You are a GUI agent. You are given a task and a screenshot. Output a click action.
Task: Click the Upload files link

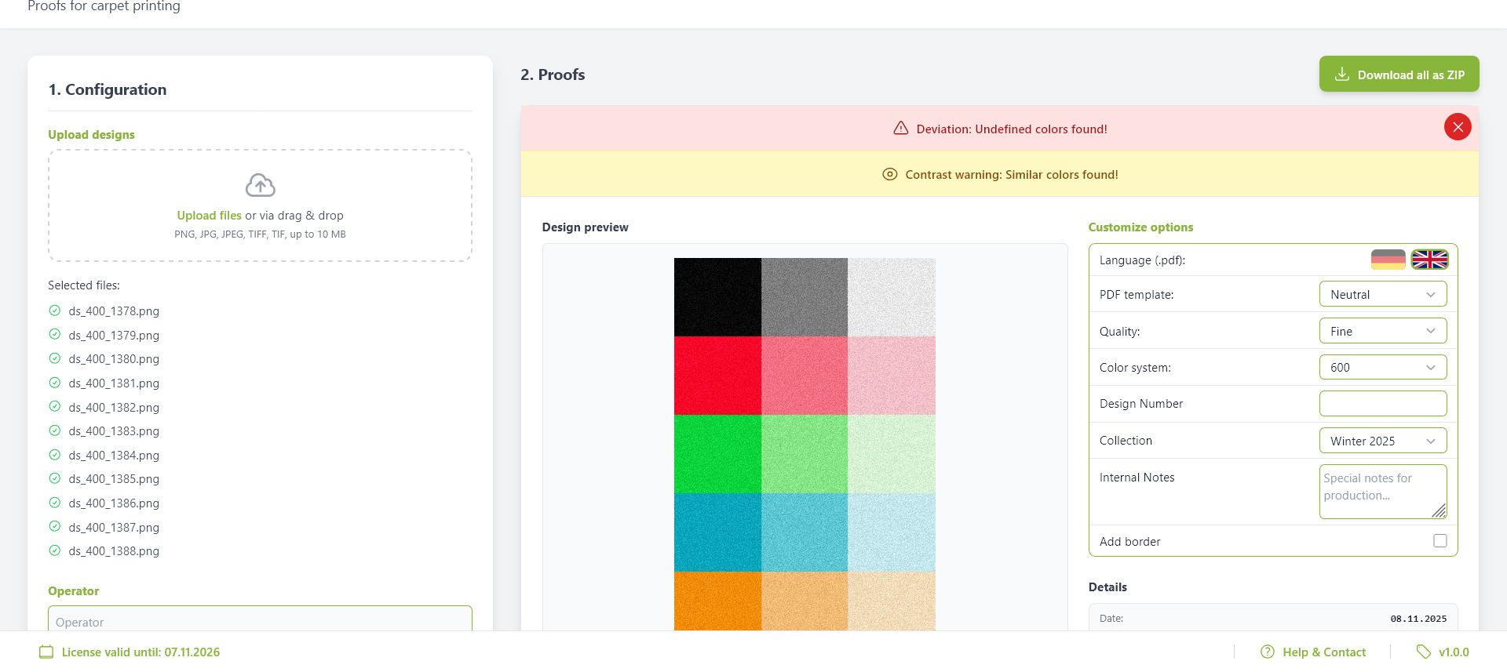coord(209,215)
